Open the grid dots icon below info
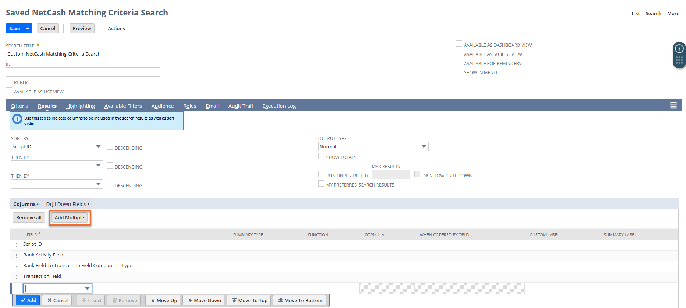This screenshot has width=686, height=308. click(679, 60)
